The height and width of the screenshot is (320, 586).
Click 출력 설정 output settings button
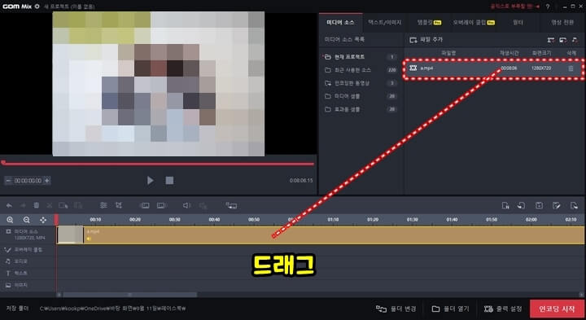point(503,309)
